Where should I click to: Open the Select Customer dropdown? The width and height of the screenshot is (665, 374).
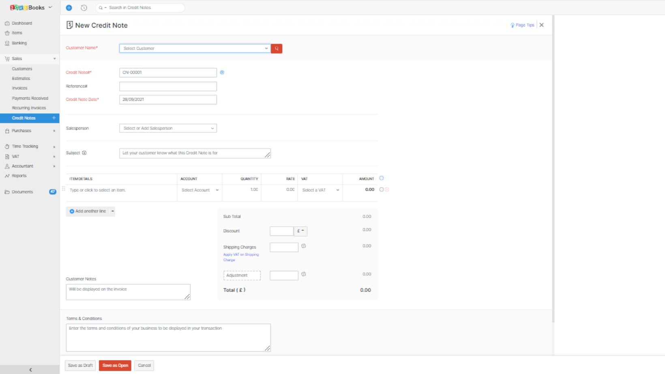pos(195,49)
